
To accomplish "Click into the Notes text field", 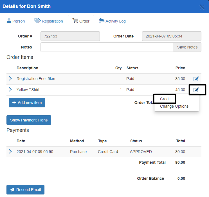I will point(107,47).
